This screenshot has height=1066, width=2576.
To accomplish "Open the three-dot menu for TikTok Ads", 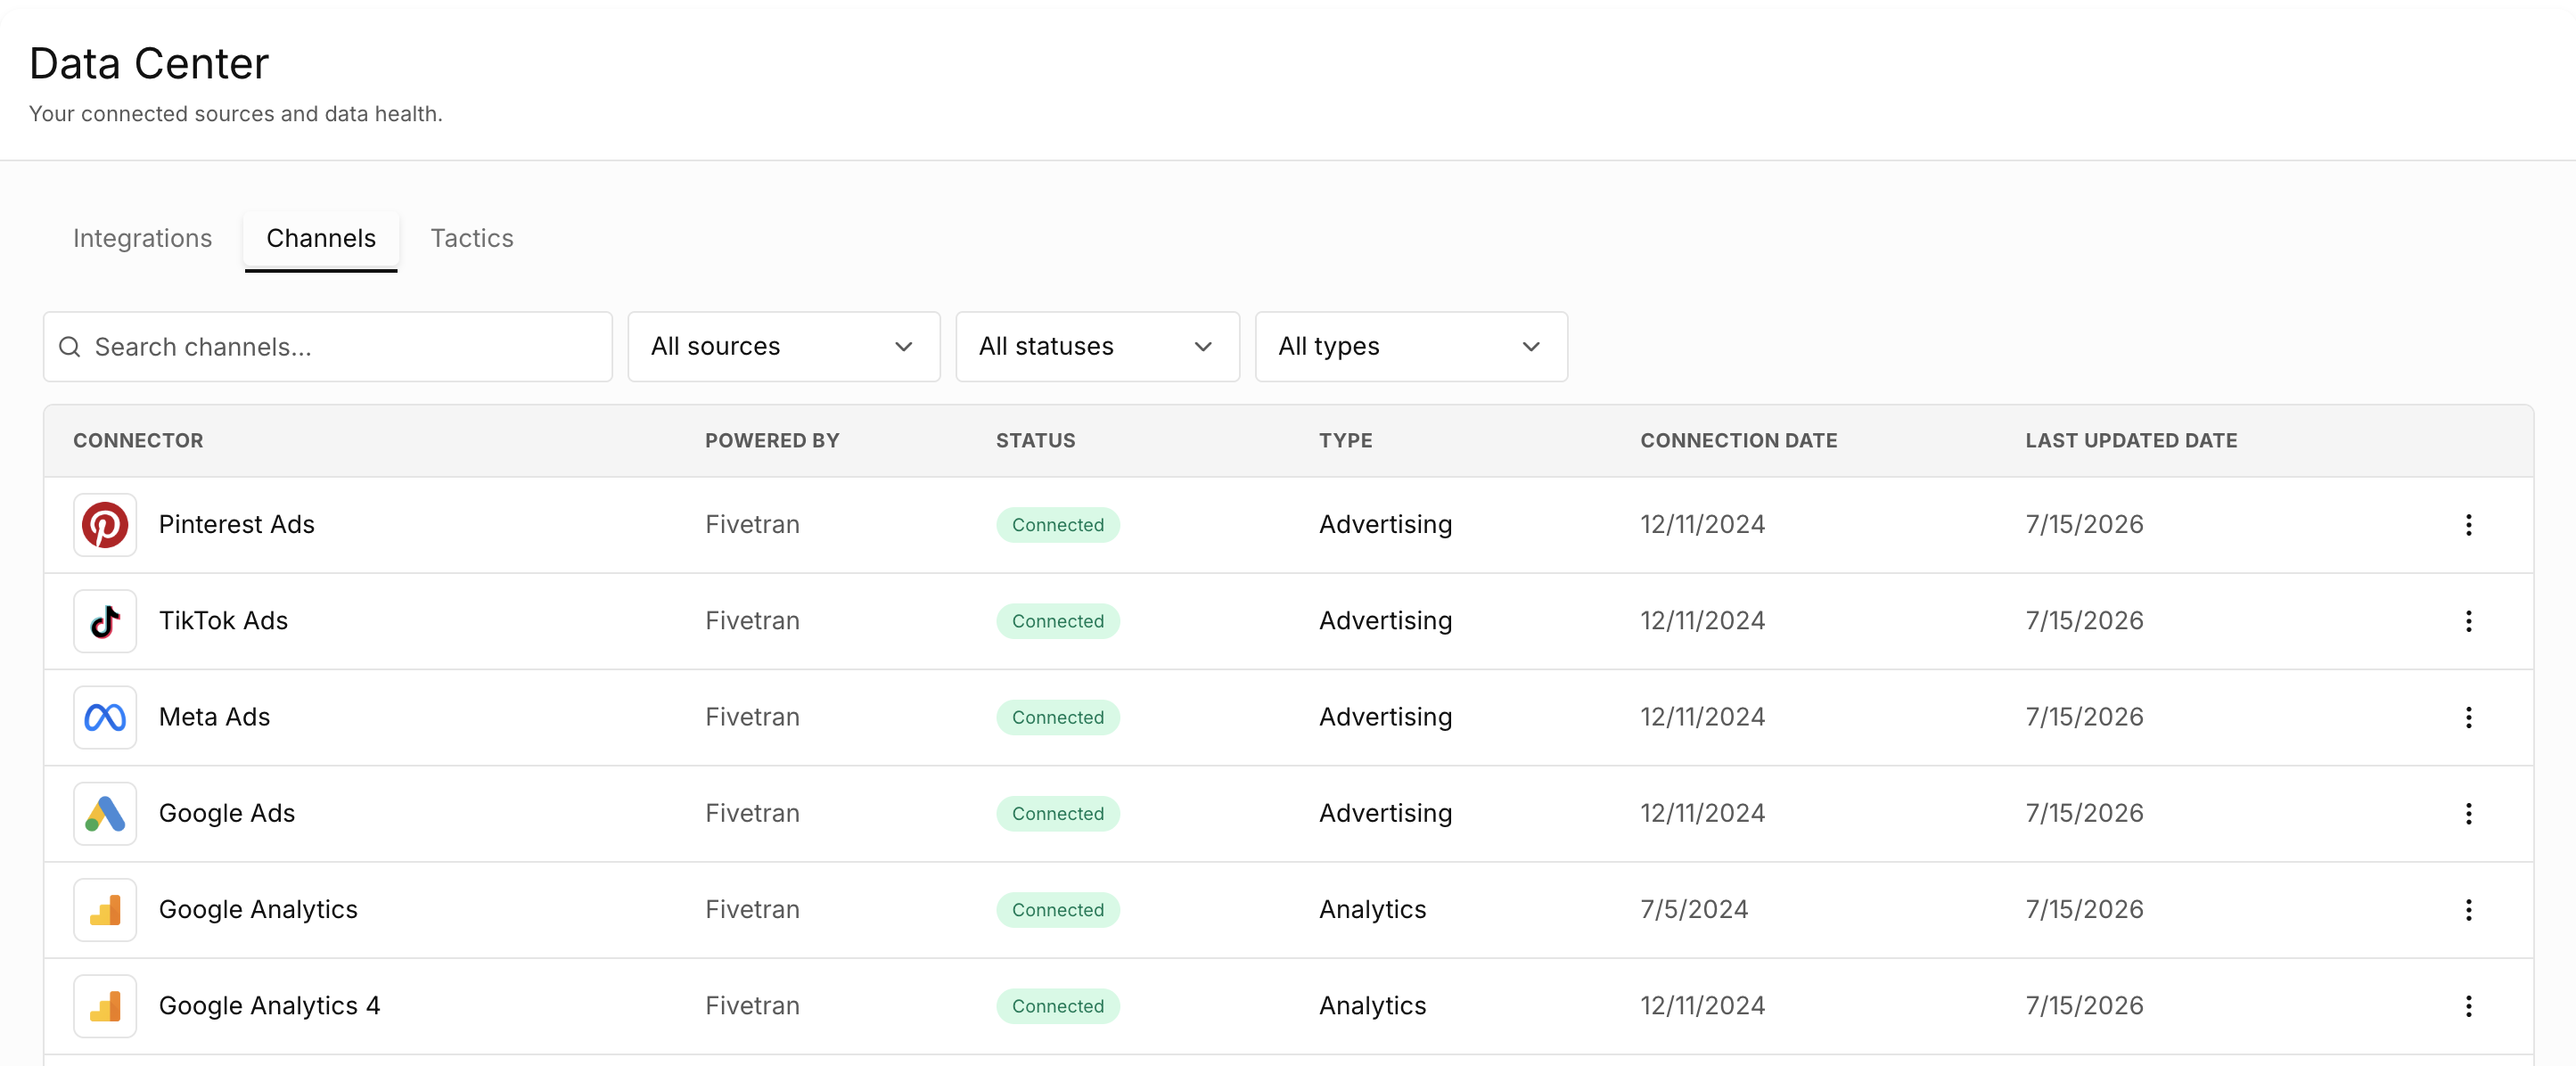I will point(2468,621).
